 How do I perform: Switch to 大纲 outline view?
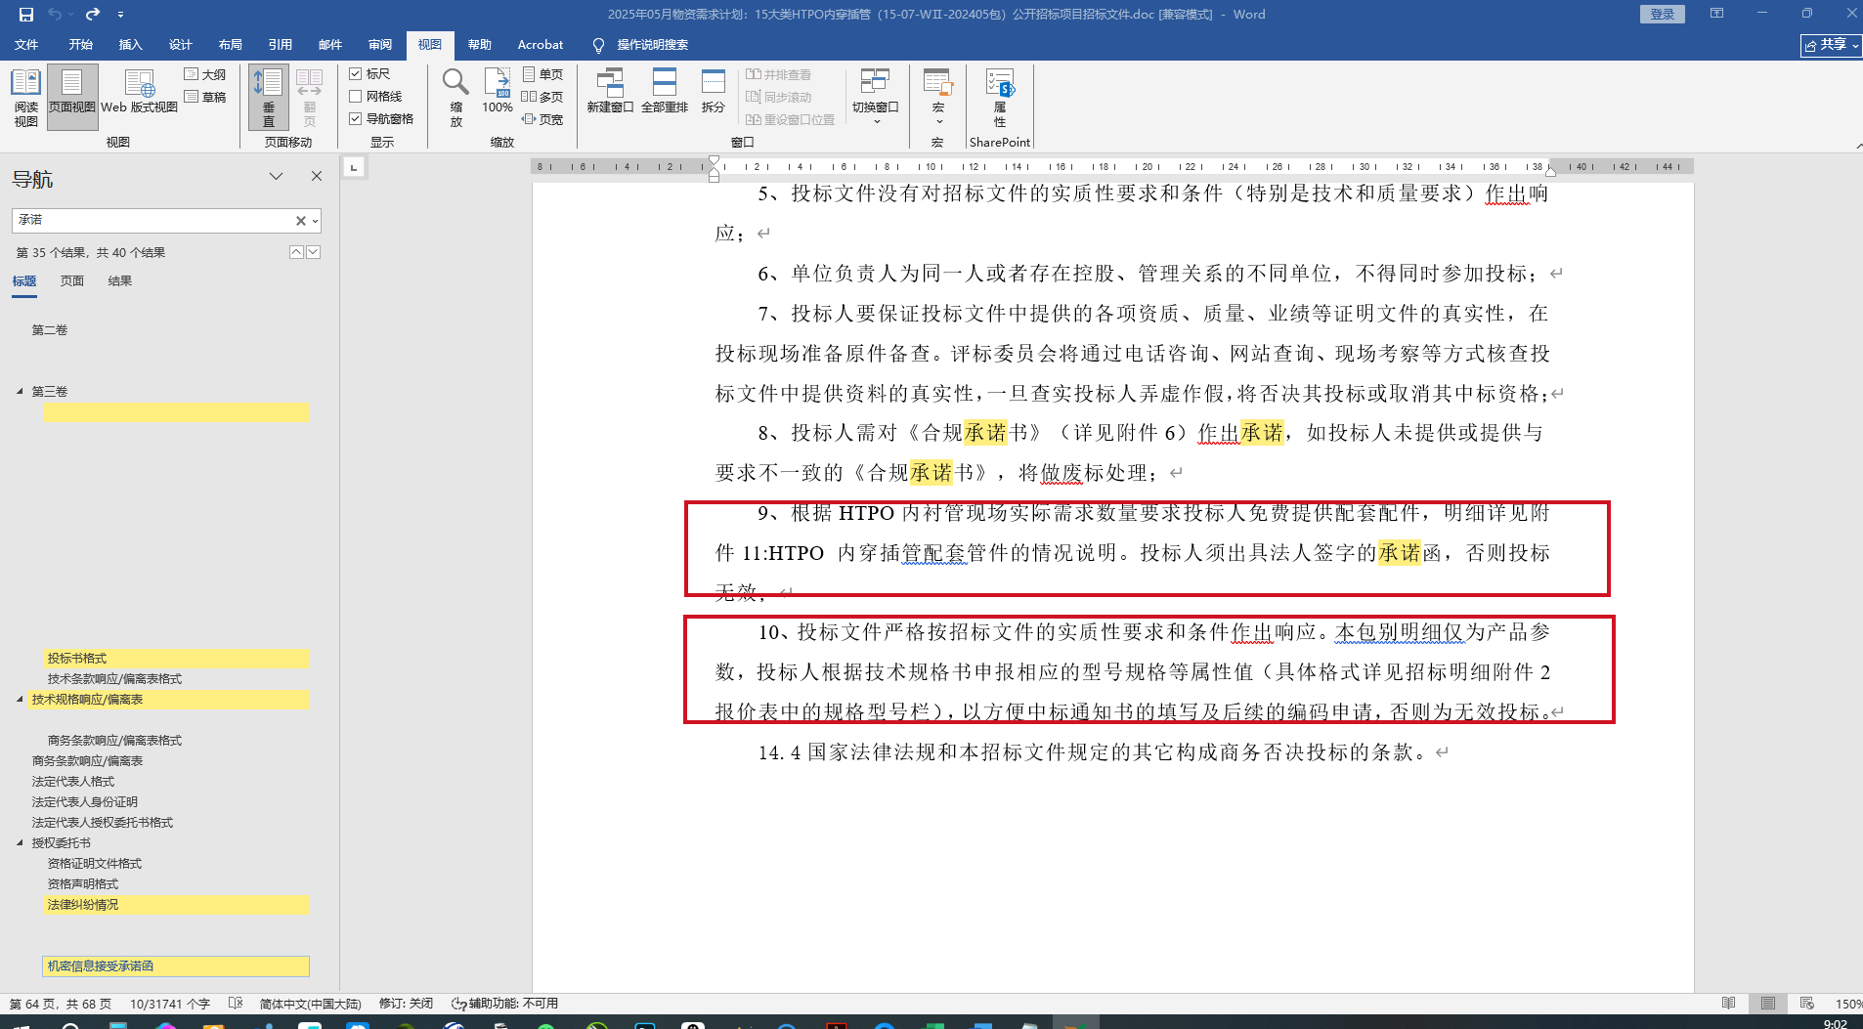pos(205,74)
